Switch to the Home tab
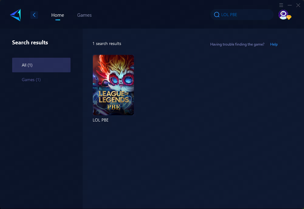Image resolution: width=304 pixels, height=209 pixels. coord(57,15)
